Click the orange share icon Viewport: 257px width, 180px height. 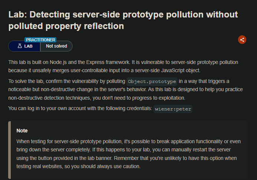242,39
